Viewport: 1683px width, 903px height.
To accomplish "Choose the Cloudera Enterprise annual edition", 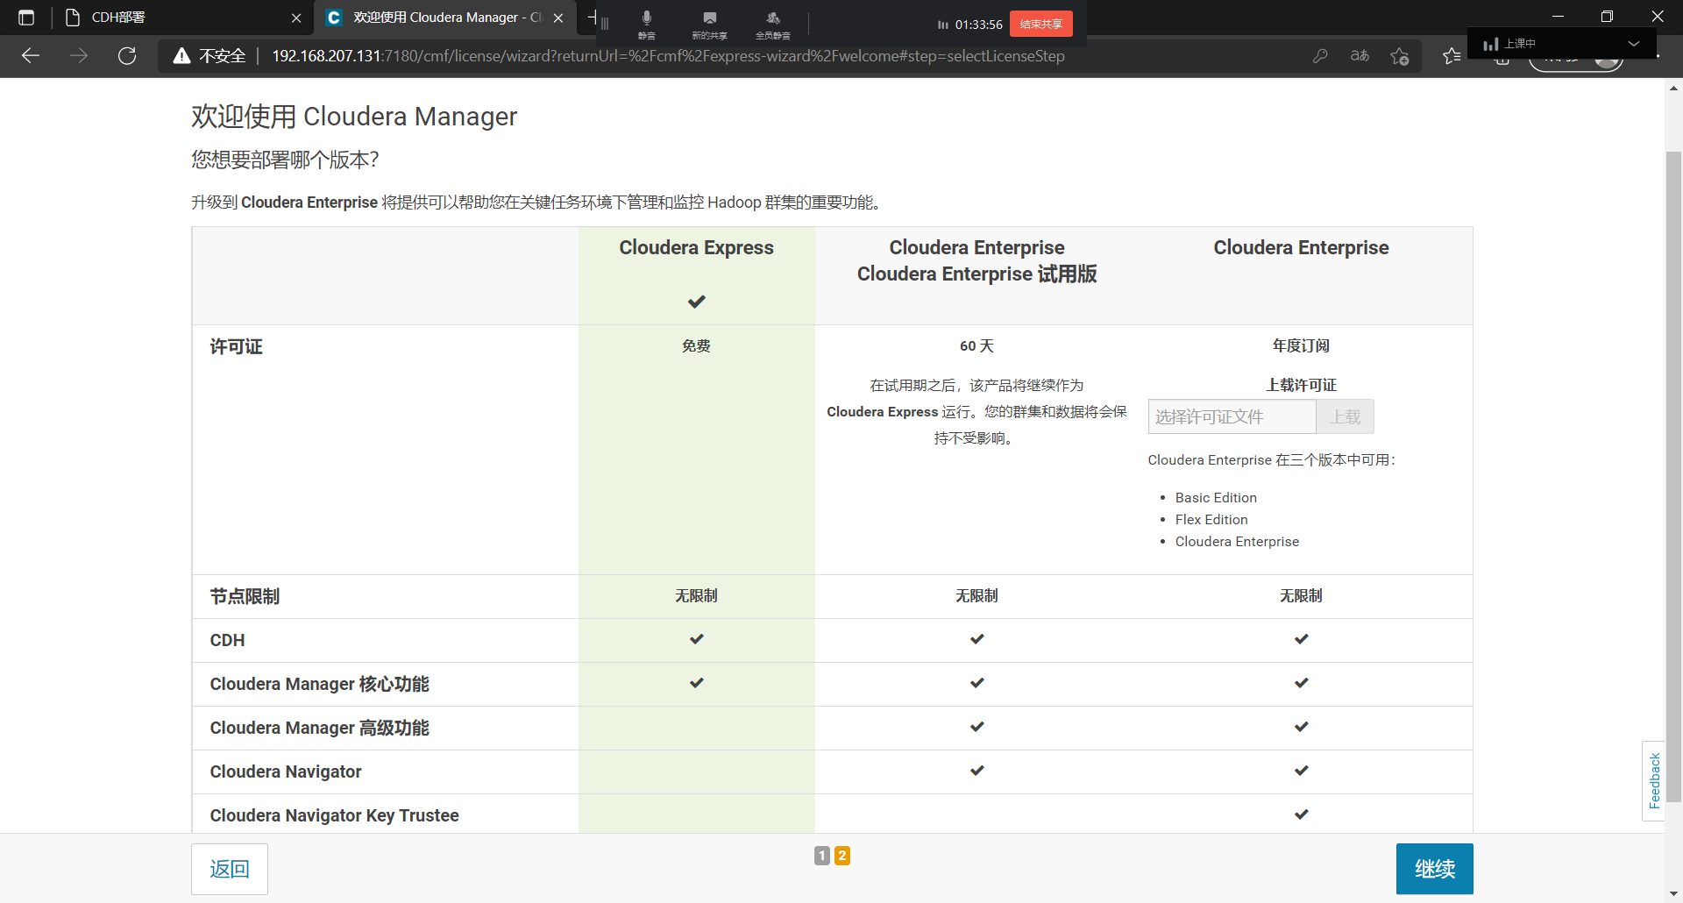I will [x=1301, y=247].
